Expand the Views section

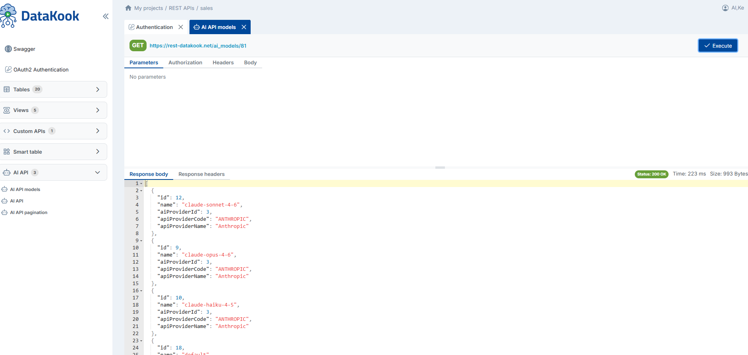coord(98,110)
